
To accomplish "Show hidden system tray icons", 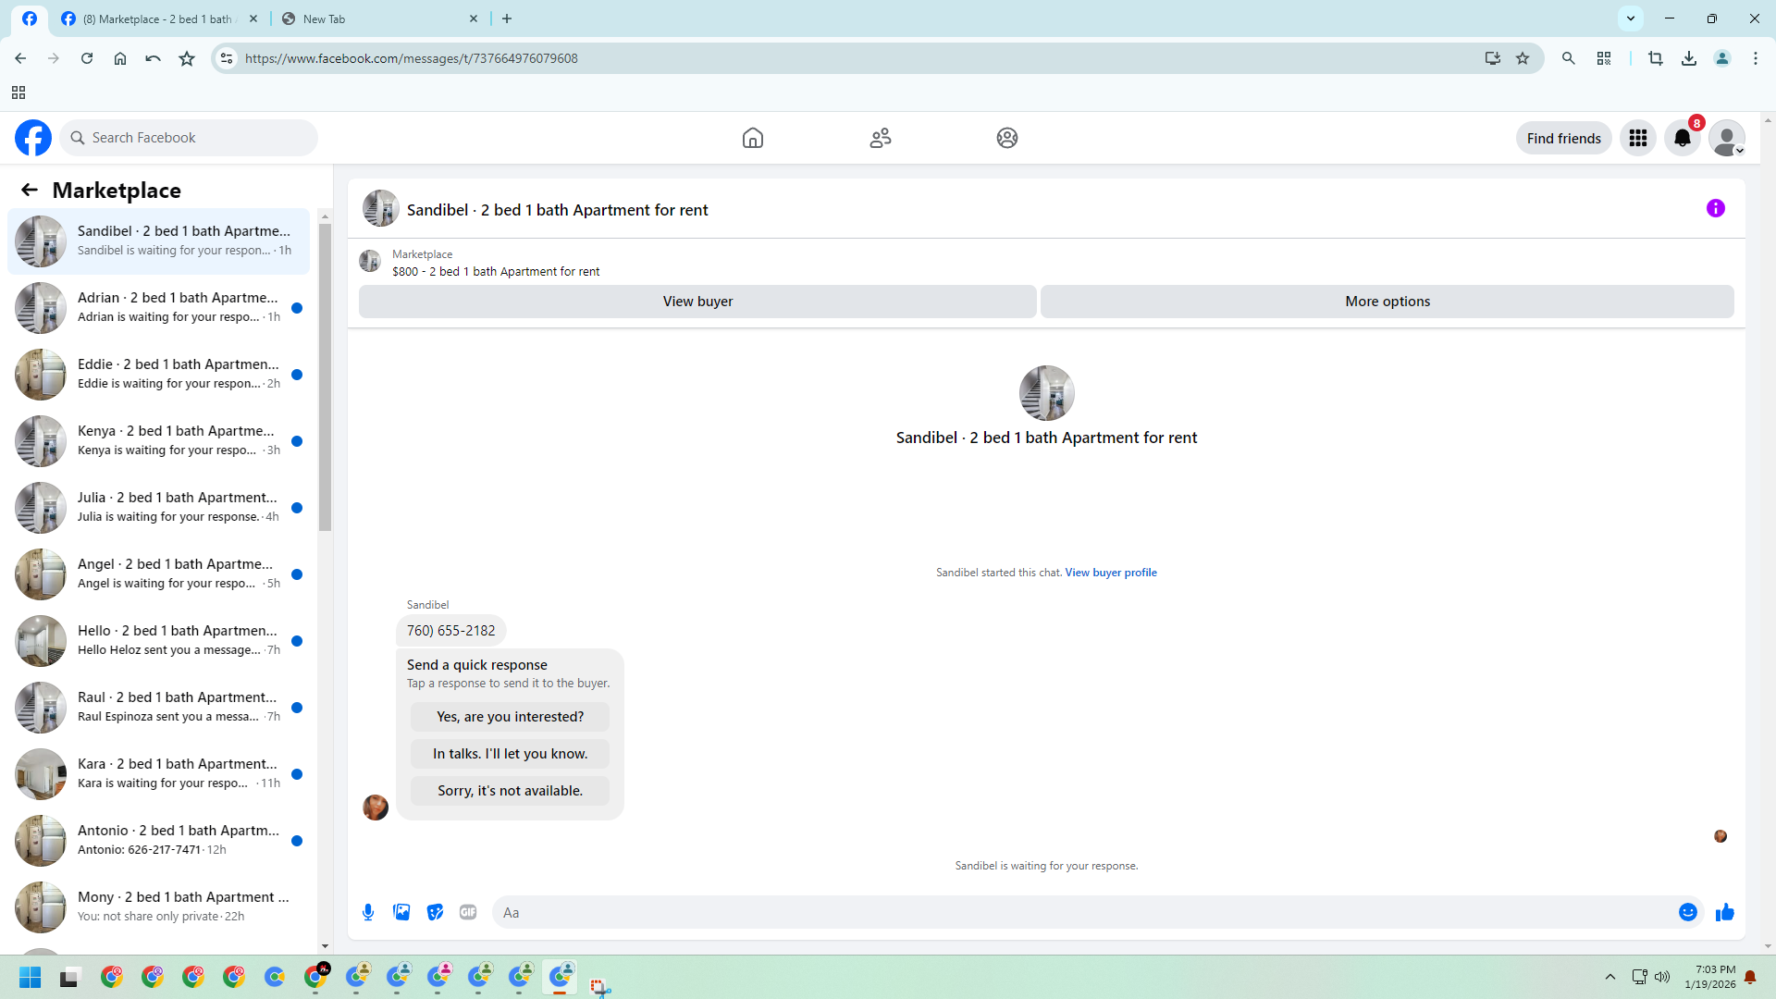I will (x=1609, y=977).
